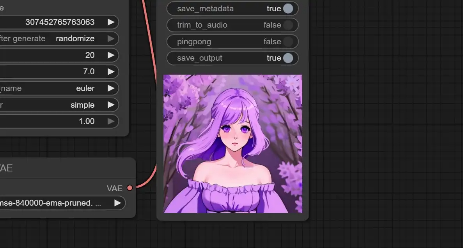Click the right arrow beside the seed value
The image size is (463, 248).
111,22
